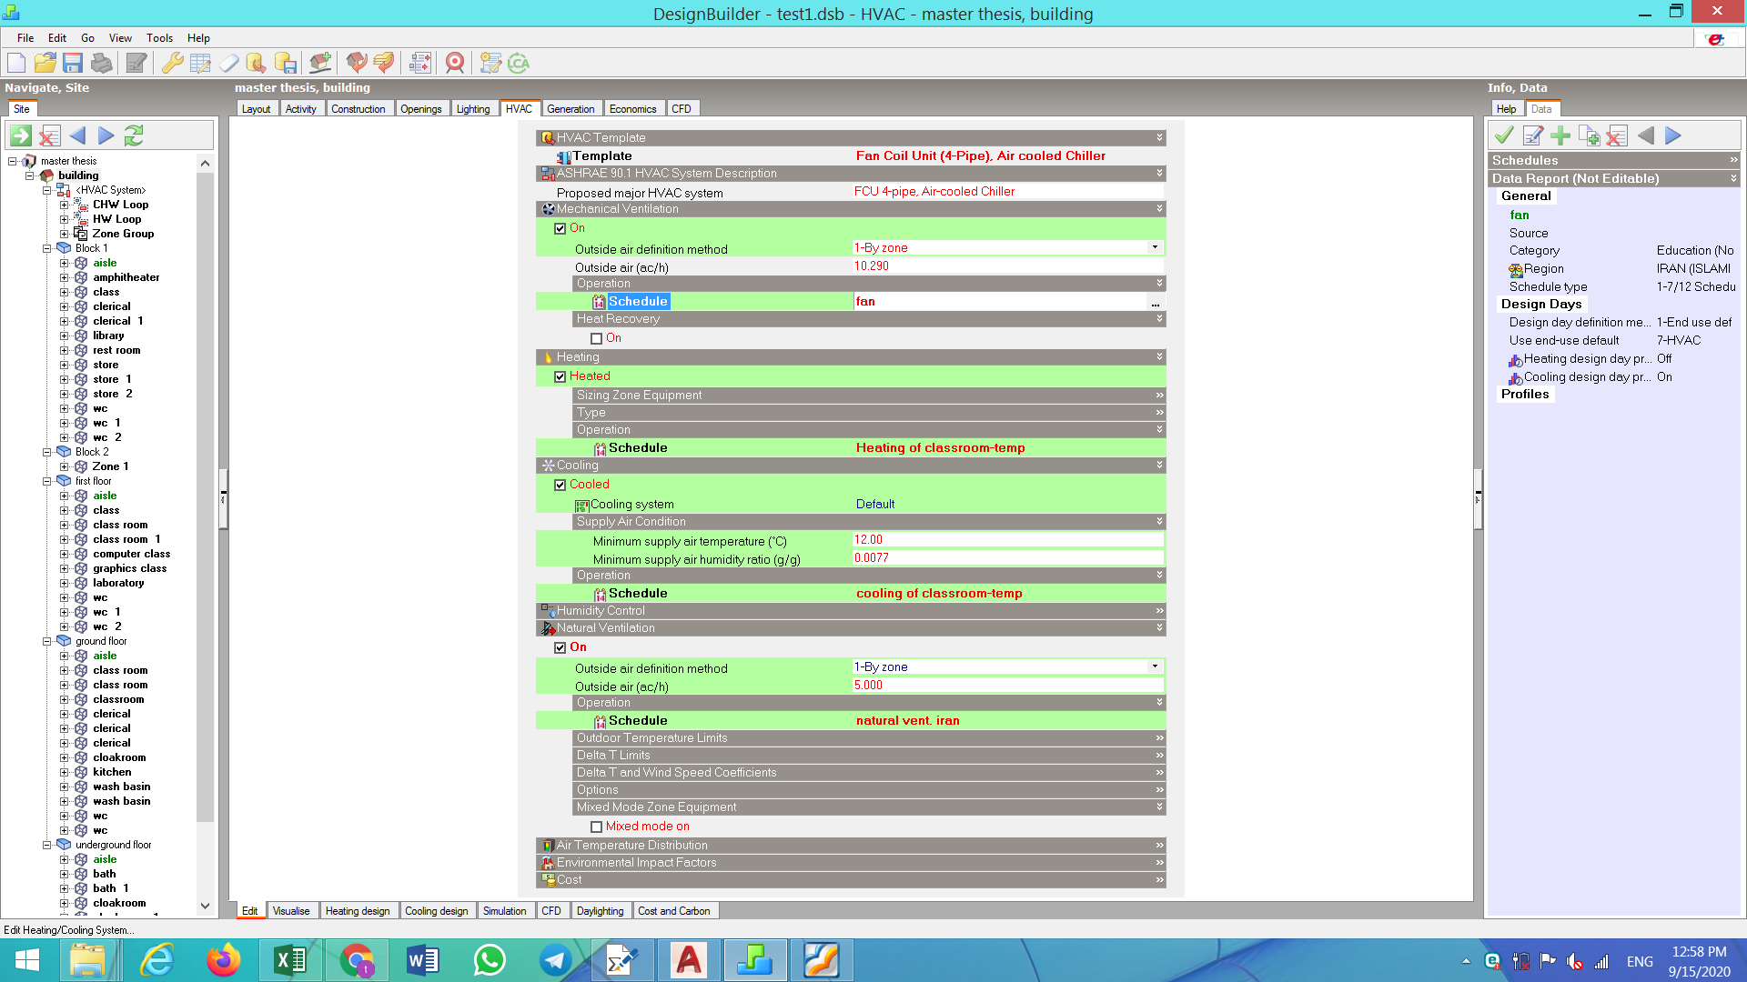Click the add new building house icon
This screenshot has width=1747, height=982.
coord(320,63)
